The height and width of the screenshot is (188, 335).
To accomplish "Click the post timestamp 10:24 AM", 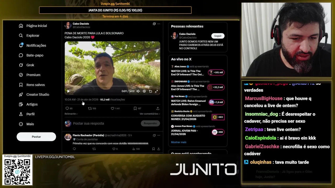I will point(81,100).
